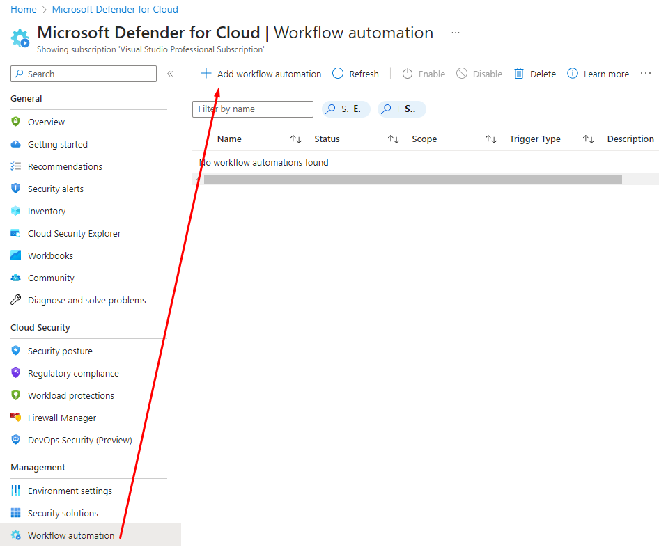
Task: Open Environment settings in Management
Action: [x=70, y=491]
